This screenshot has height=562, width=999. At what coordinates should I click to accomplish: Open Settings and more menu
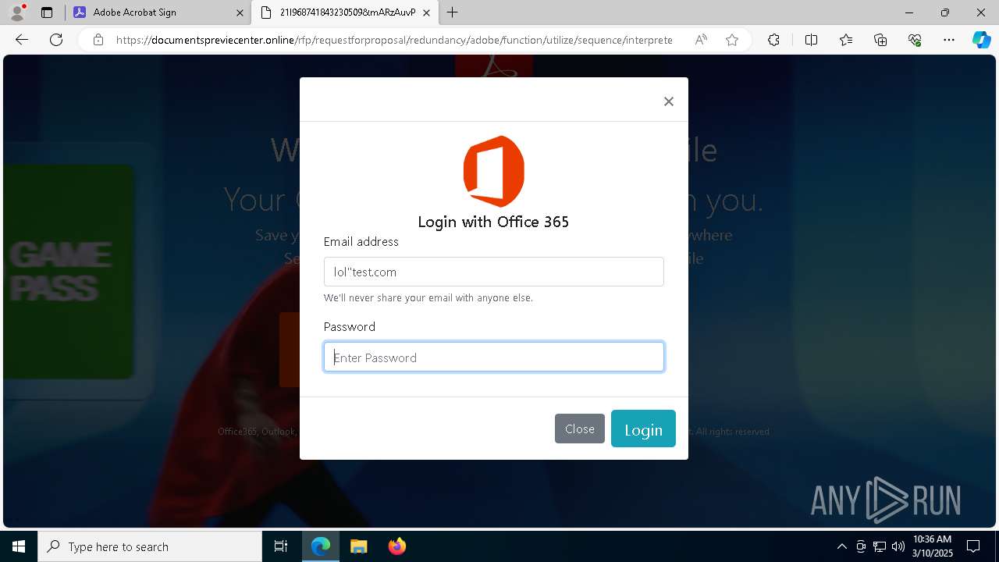(949, 40)
